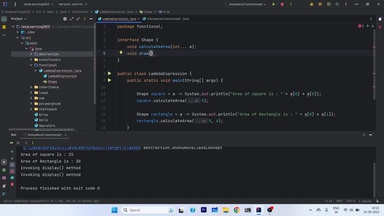Expand the .idea folder
The width and height of the screenshot is (384, 216).
coord(17,32)
